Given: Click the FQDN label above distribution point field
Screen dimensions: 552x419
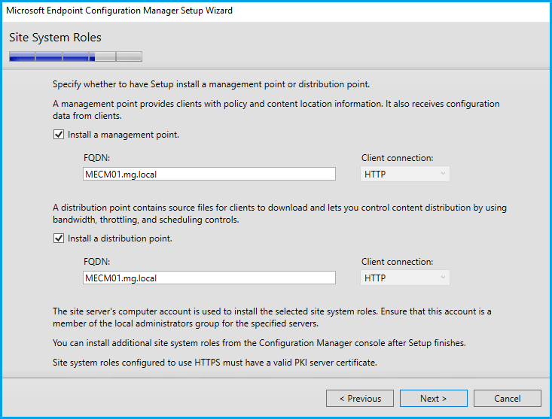Looking at the screenshot, I should click(96, 262).
